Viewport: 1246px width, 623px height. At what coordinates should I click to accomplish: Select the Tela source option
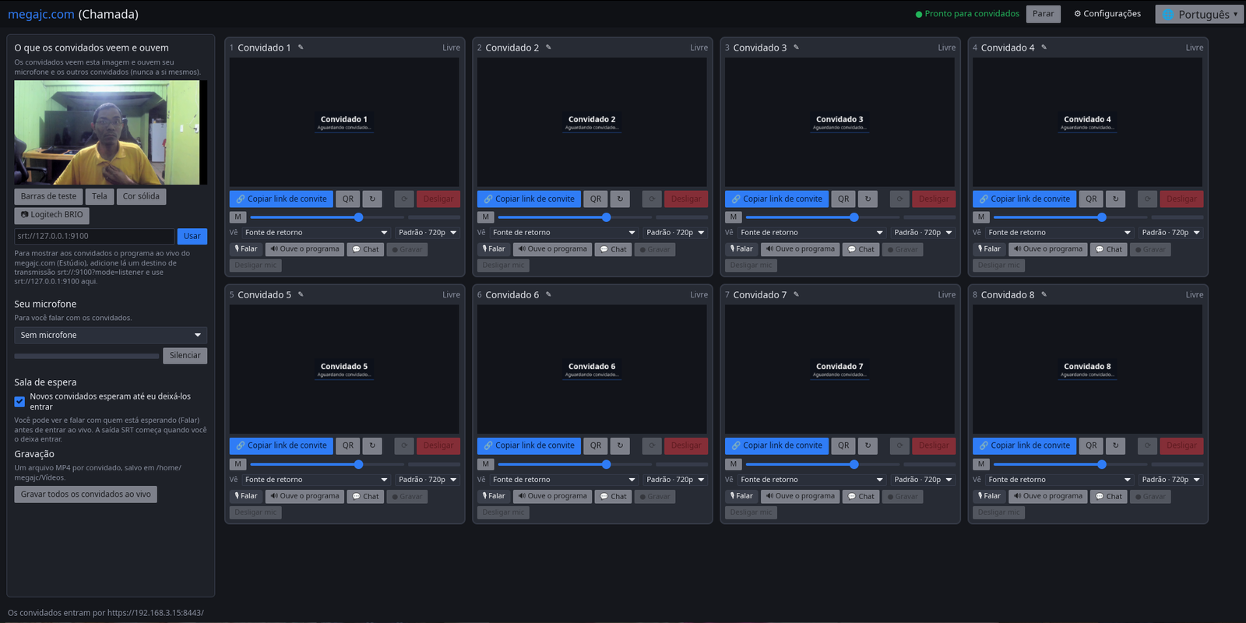pyautogui.click(x=100, y=196)
